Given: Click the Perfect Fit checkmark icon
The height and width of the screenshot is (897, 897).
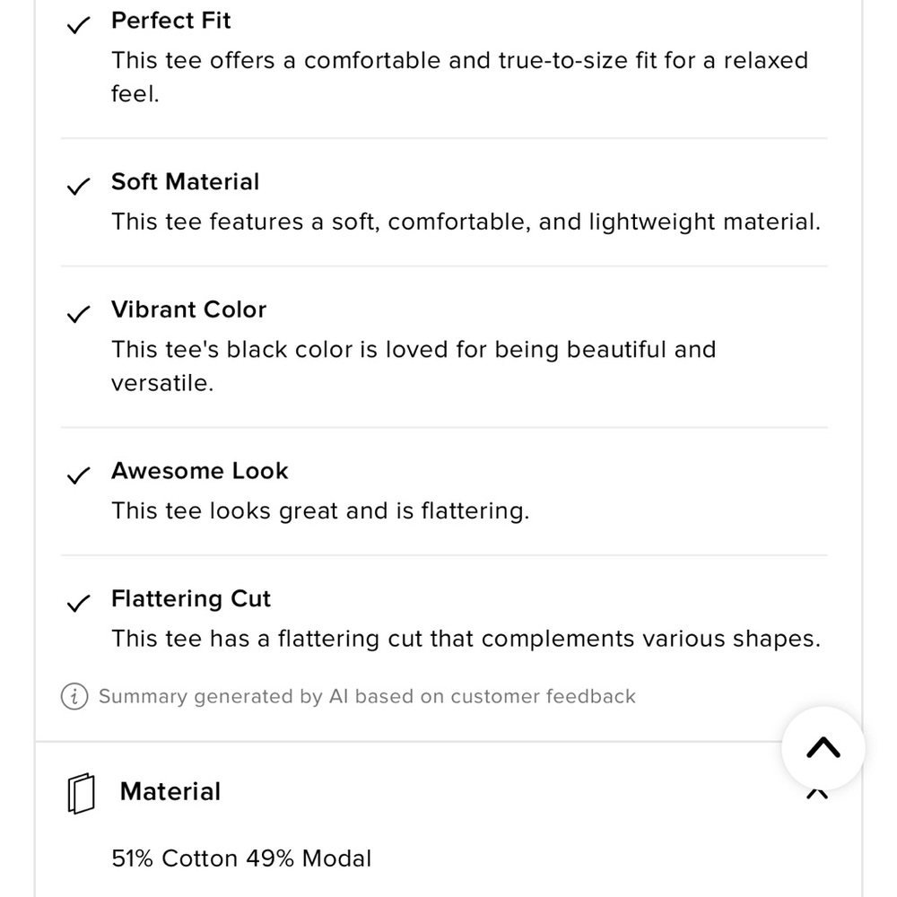Looking at the screenshot, I should point(78,25).
